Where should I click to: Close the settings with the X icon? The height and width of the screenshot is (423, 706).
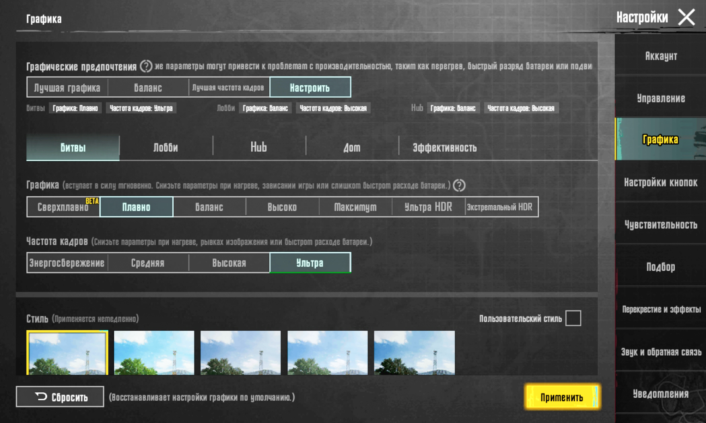coord(686,17)
